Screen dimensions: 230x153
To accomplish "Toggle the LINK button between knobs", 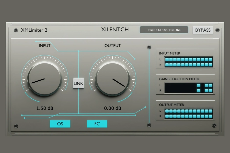I will (x=78, y=83).
